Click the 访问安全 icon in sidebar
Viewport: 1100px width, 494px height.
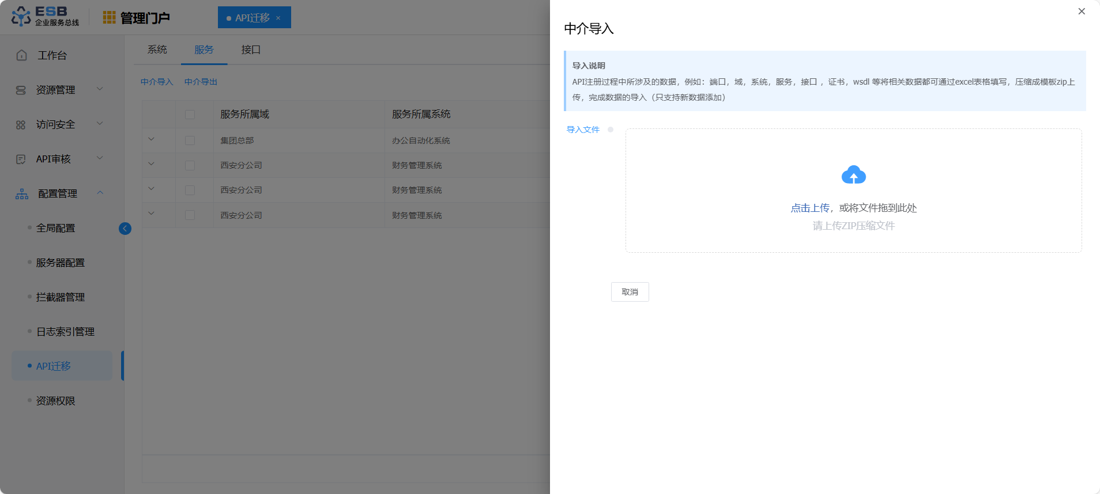click(x=21, y=125)
